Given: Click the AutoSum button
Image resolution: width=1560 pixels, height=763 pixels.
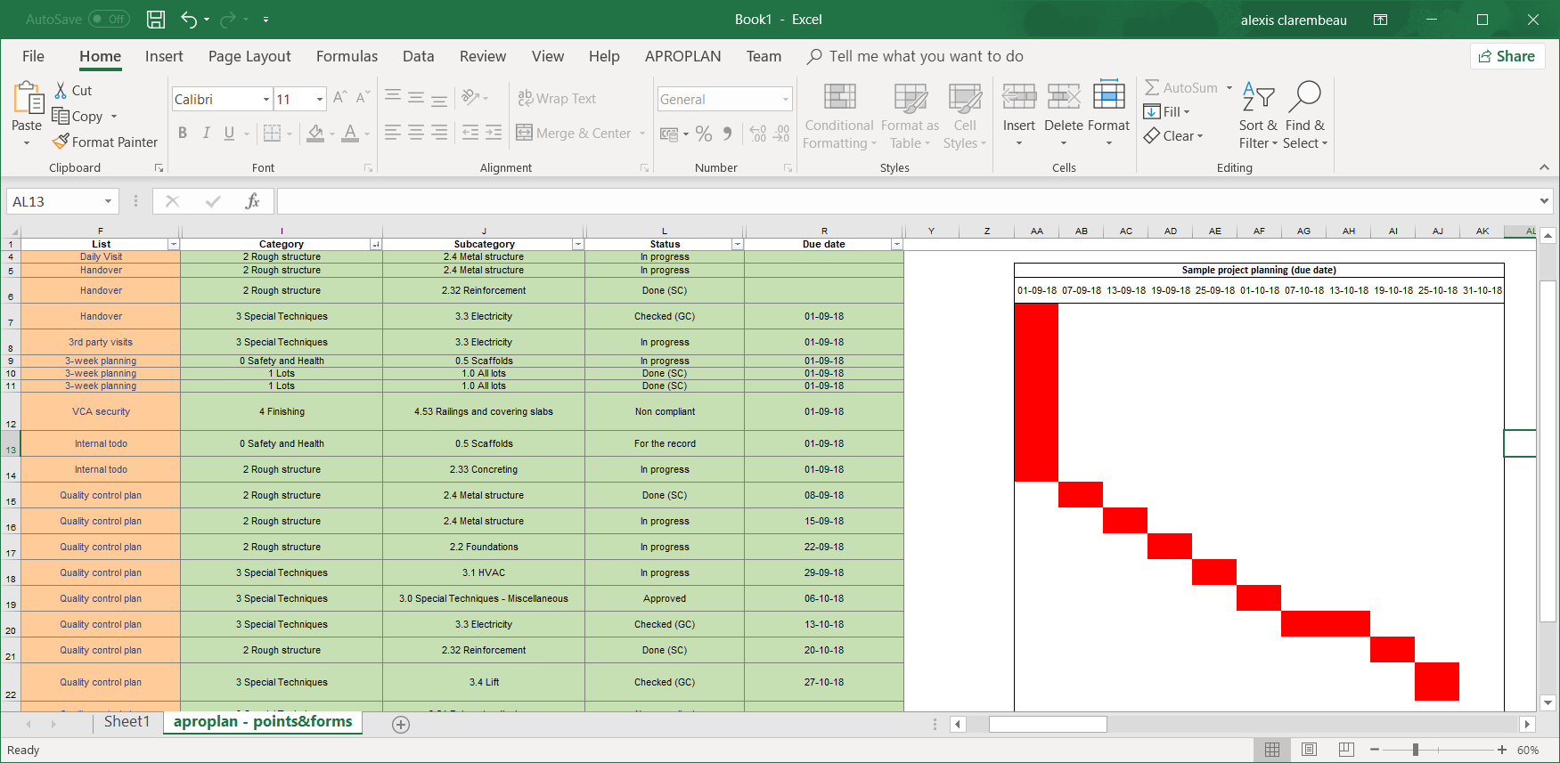Looking at the screenshot, I should pos(1182,88).
